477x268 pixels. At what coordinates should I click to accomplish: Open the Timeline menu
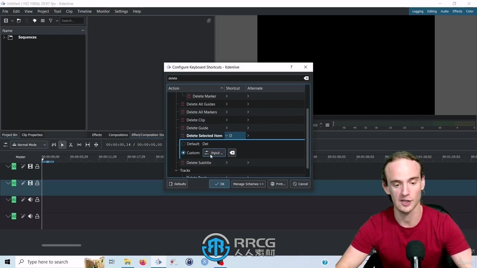[84, 11]
